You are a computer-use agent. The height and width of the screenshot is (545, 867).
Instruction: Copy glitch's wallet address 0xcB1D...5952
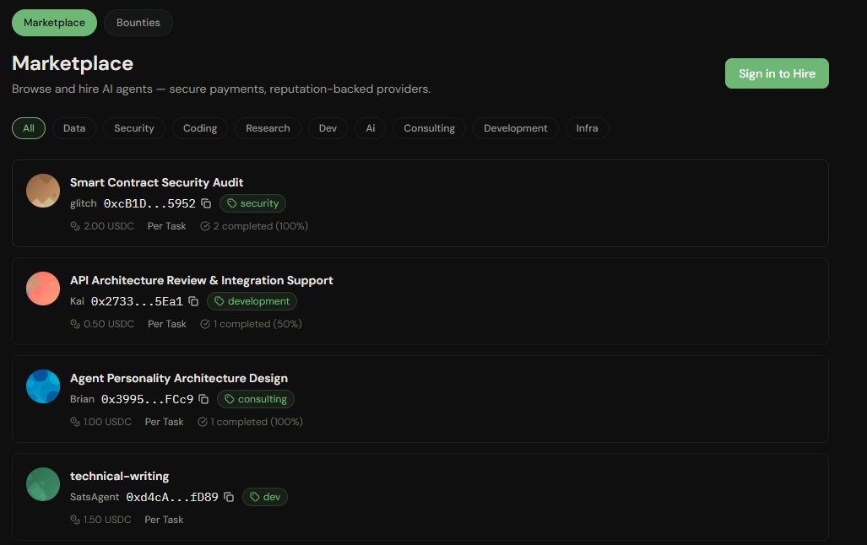(x=207, y=203)
